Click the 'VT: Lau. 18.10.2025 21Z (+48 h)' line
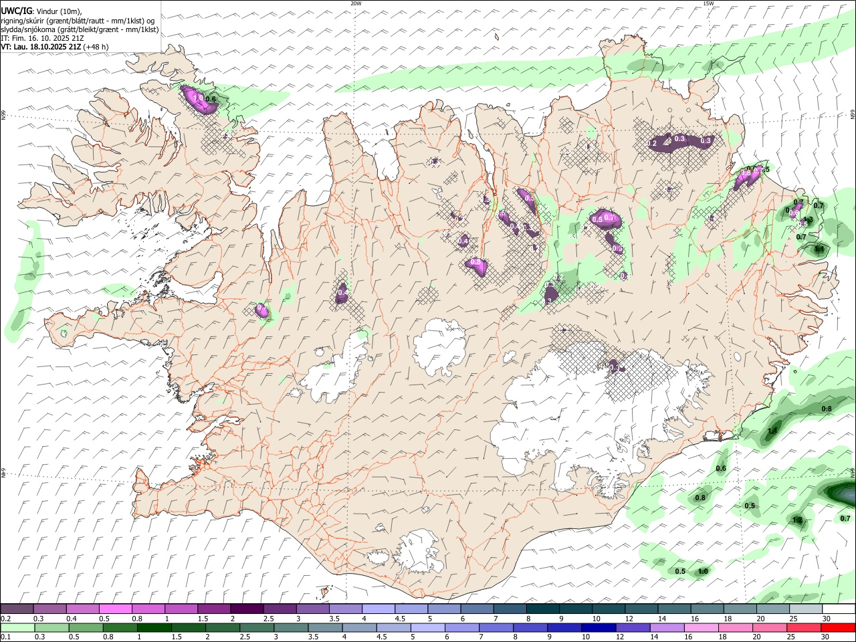 pos(55,47)
